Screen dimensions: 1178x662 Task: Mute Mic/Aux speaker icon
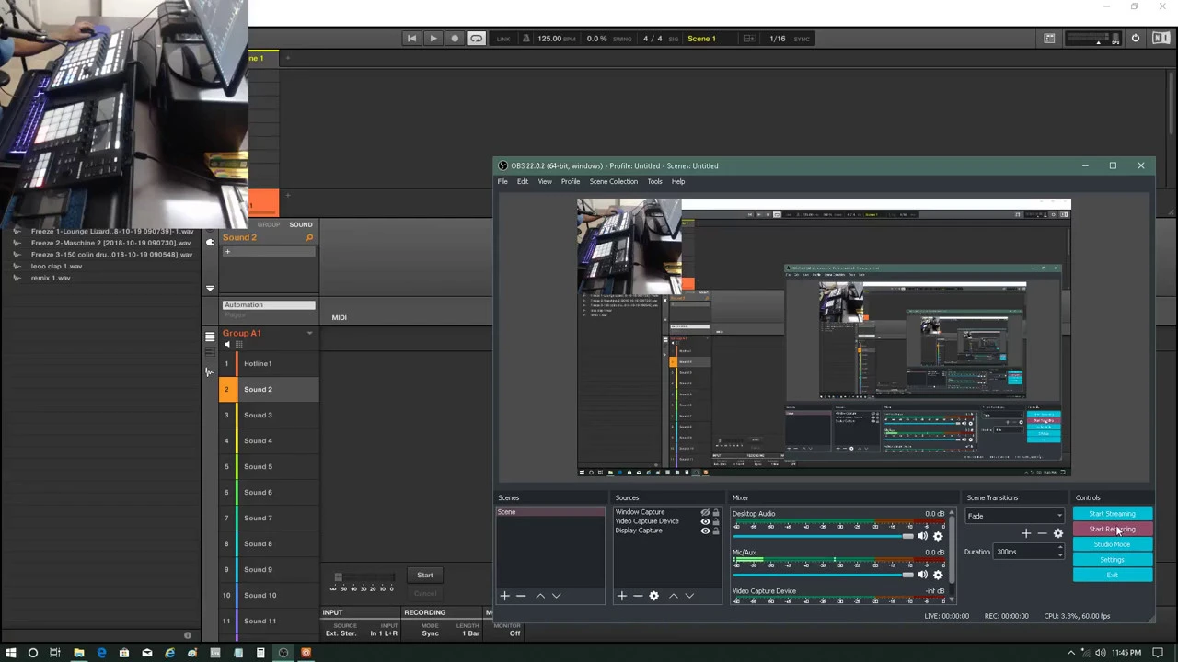[922, 575]
